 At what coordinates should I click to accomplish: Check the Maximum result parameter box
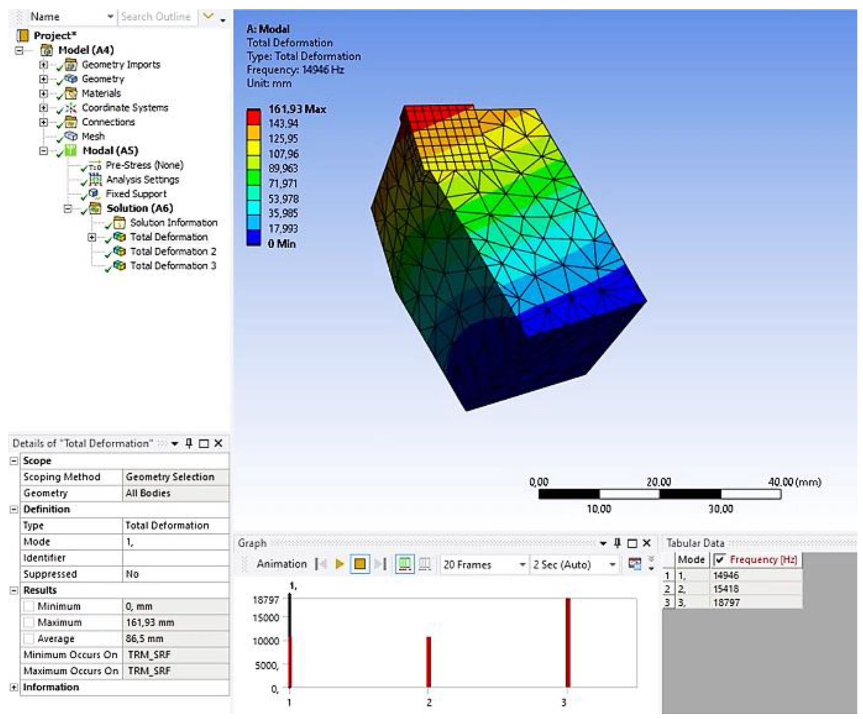29,623
